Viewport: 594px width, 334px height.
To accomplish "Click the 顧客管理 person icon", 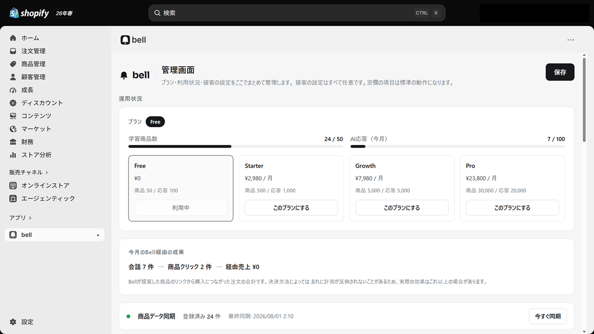I will [x=13, y=77].
